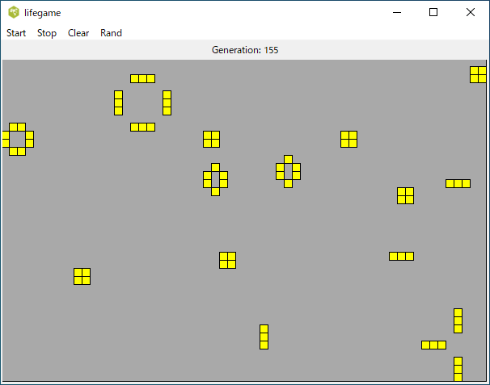
Task: Select Stop in the menu bar
Action: coord(47,33)
